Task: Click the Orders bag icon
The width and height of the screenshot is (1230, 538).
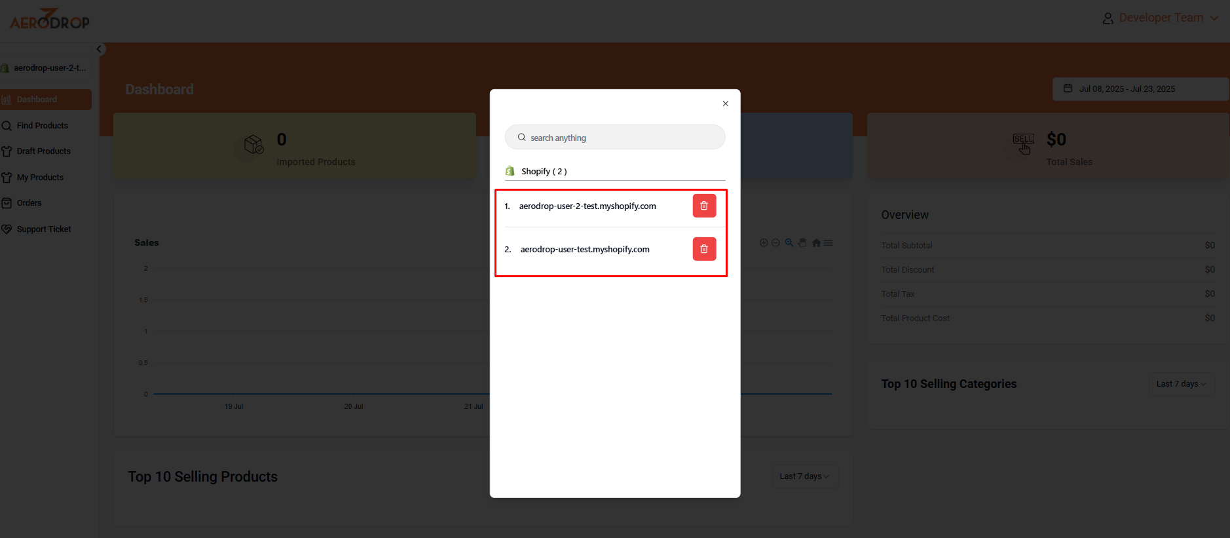Action: pyautogui.click(x=7, y=203)
